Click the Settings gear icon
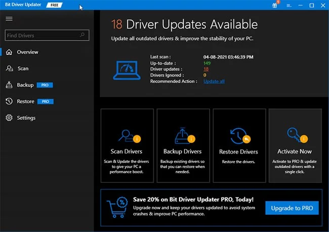 [x=9, y=118]
